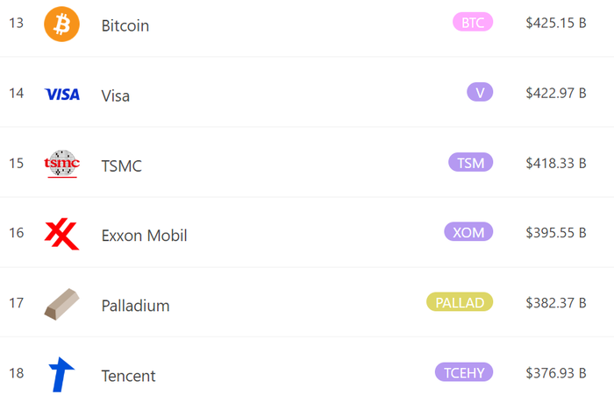This screenshot has height=402, width=614.
Task: Click the Tencent blue logo icon
Action: (61, 374)
